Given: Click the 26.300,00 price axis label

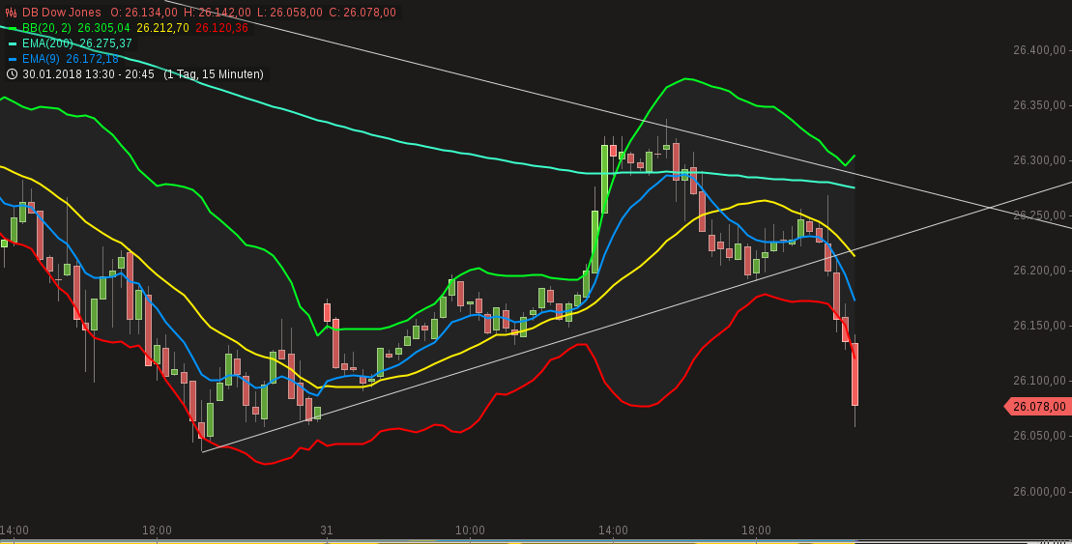Looking at the screenshot, I should pyautogui.click(x=1039, y=160).
